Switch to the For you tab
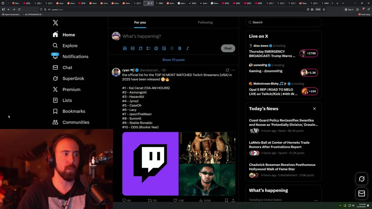Viewport: 372px width, 209px height. [140, 22]
